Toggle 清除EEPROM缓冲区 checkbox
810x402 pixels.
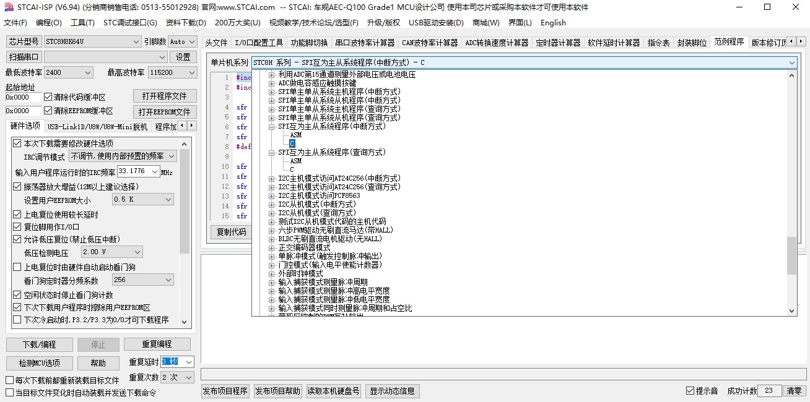pyautogui.click(x=48, y=111)
